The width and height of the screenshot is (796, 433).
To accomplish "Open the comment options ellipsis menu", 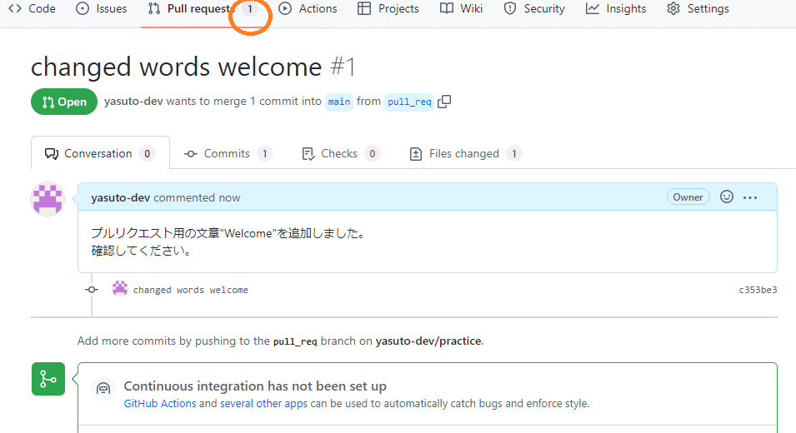I will 750,197.
